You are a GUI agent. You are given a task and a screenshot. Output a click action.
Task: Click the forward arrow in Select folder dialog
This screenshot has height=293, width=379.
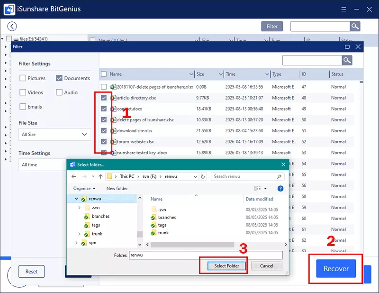[x=84, y=176]
